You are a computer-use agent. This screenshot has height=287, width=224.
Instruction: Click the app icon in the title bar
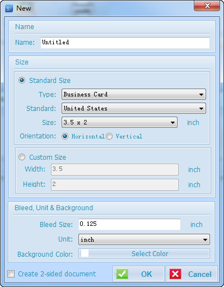[x=9, y=8]
